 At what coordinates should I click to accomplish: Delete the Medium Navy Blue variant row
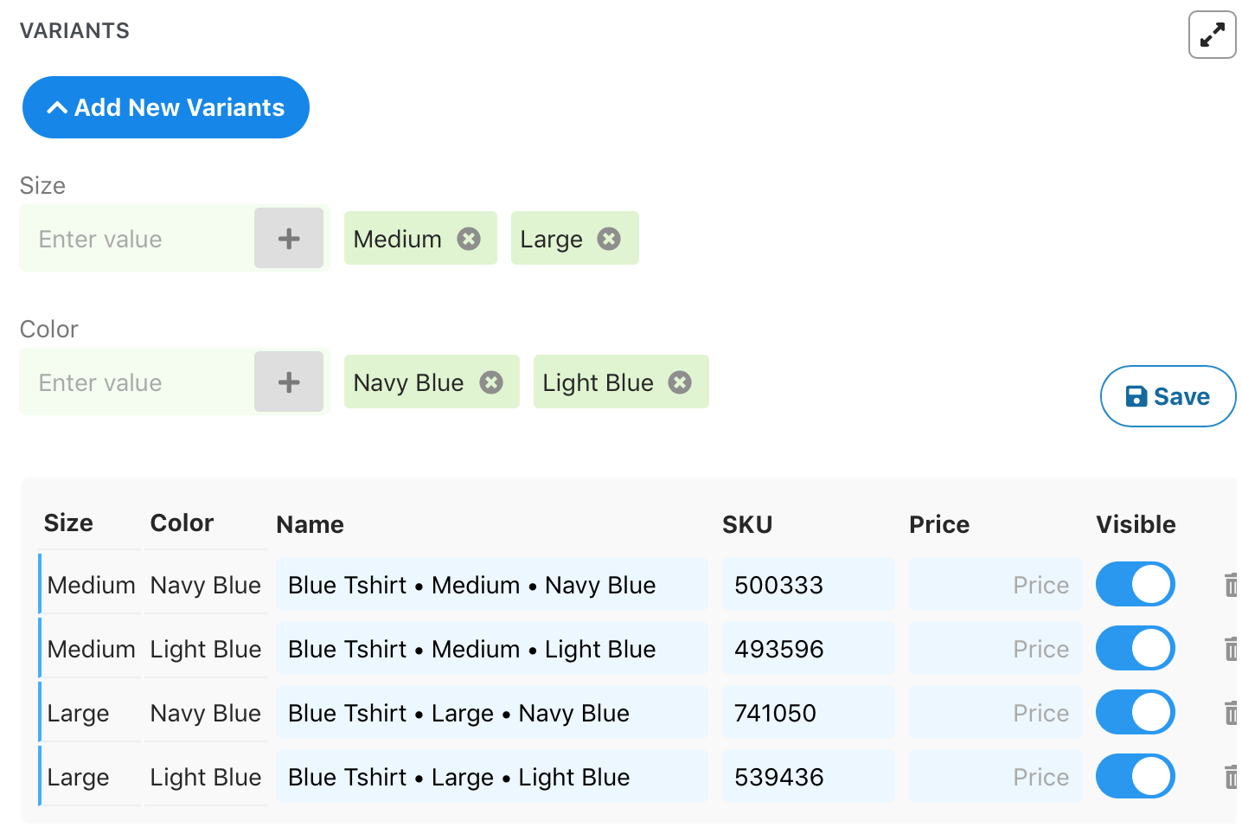pos(1231,586)
